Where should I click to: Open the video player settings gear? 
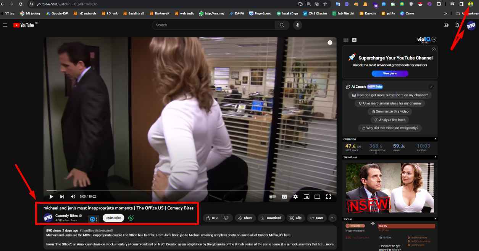point(295,197)
